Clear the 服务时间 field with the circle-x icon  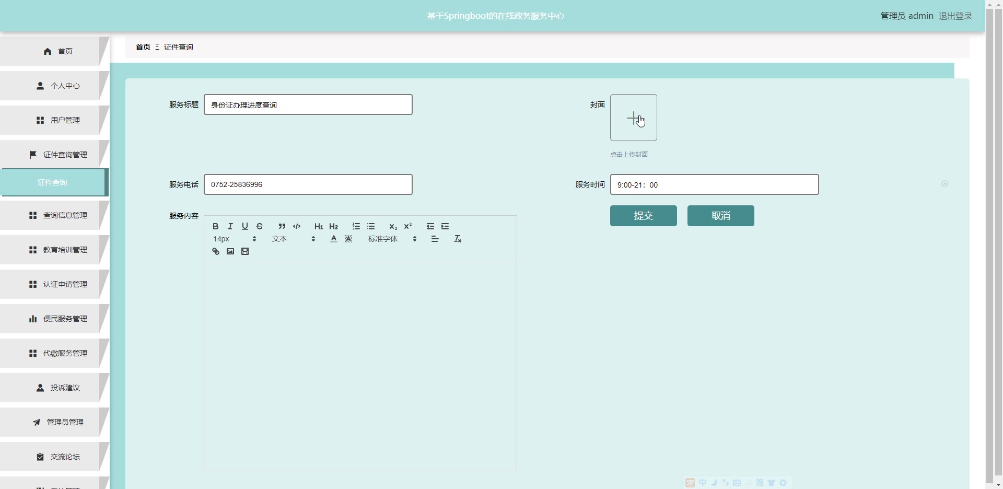pos(944,184)
